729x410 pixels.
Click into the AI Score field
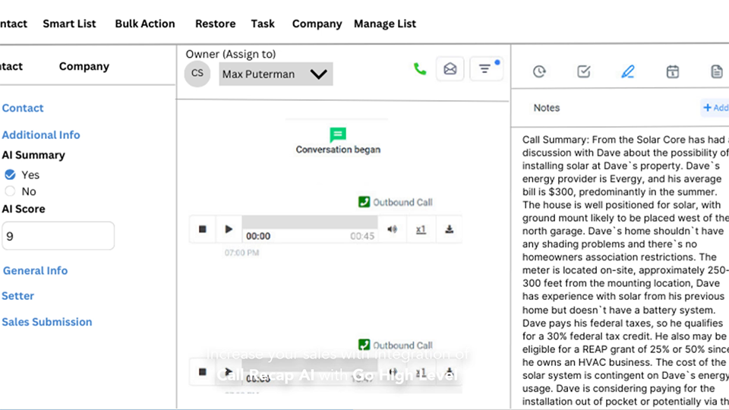[58, 235]
